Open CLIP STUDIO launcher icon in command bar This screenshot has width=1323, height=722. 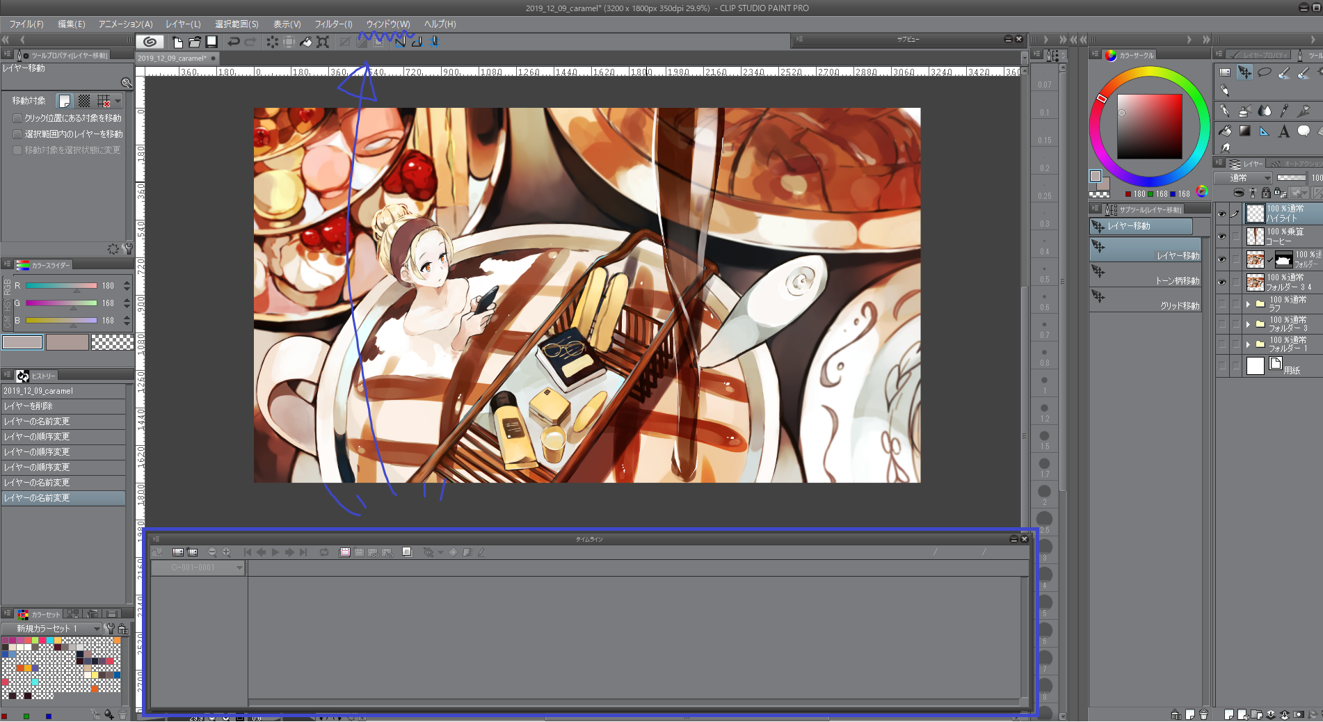coord(150,42)
